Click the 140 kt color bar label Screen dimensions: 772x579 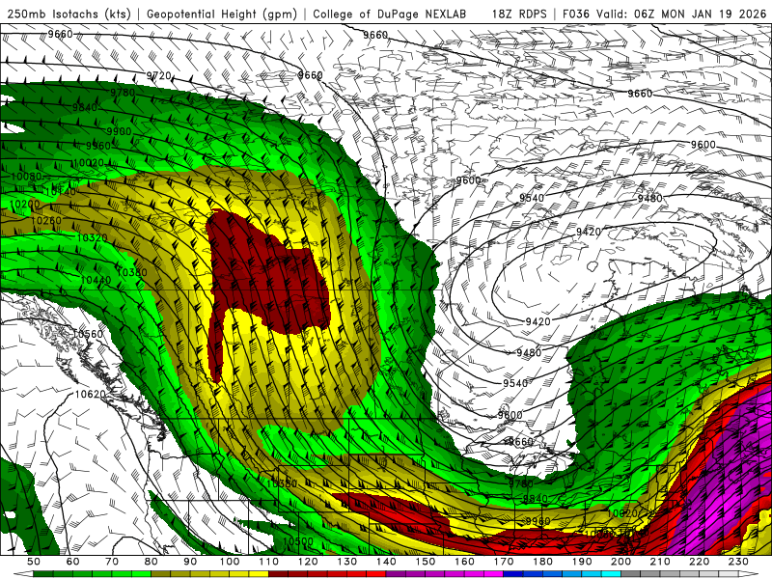(386, 562)
